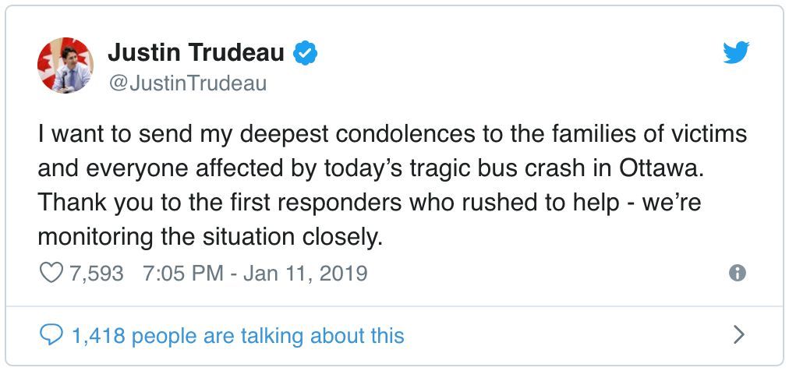Image resolution: width=789 pixels, height=371 pixels.
Task: Open the 7:05 PM time link
Action: coord(184,274)
